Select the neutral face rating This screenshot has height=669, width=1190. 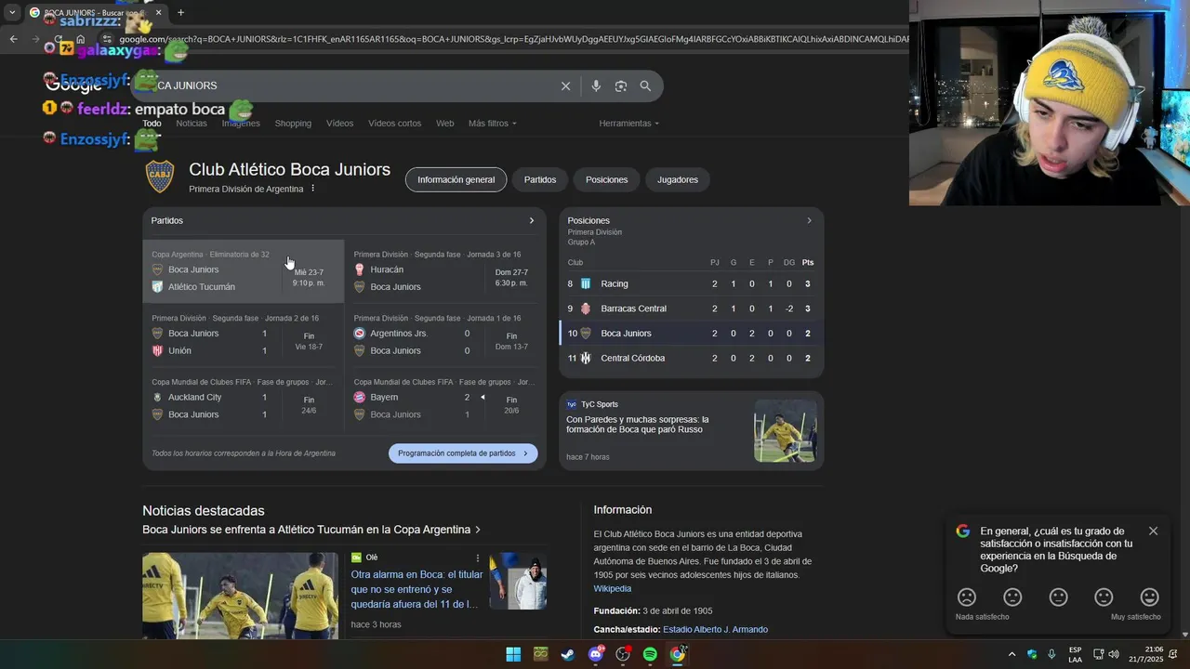point(1058,597)
